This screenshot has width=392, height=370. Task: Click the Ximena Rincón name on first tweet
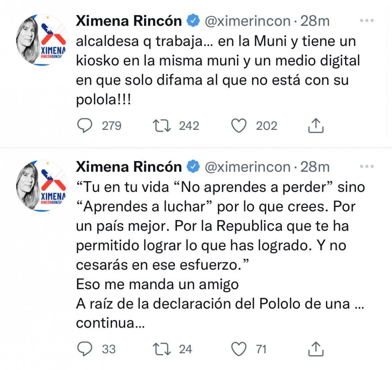129,21
